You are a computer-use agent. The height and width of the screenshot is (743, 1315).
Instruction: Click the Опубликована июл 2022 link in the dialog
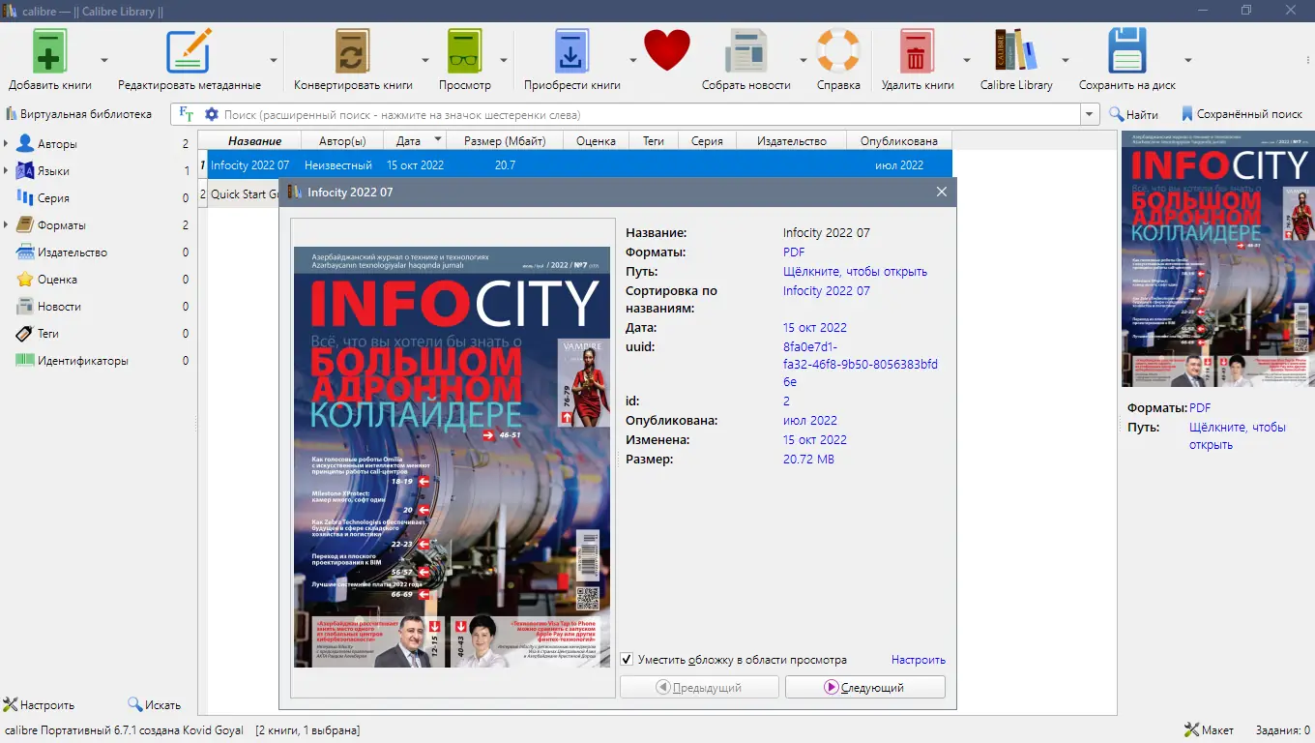click(810, 421)
